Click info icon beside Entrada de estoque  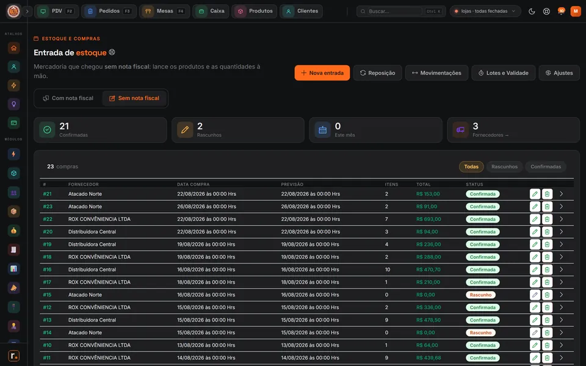112,52
